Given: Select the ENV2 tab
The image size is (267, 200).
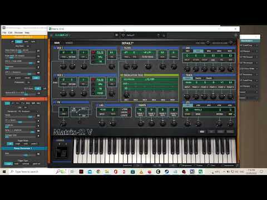Looking at the screenshot, I should [x=198, y=51].
